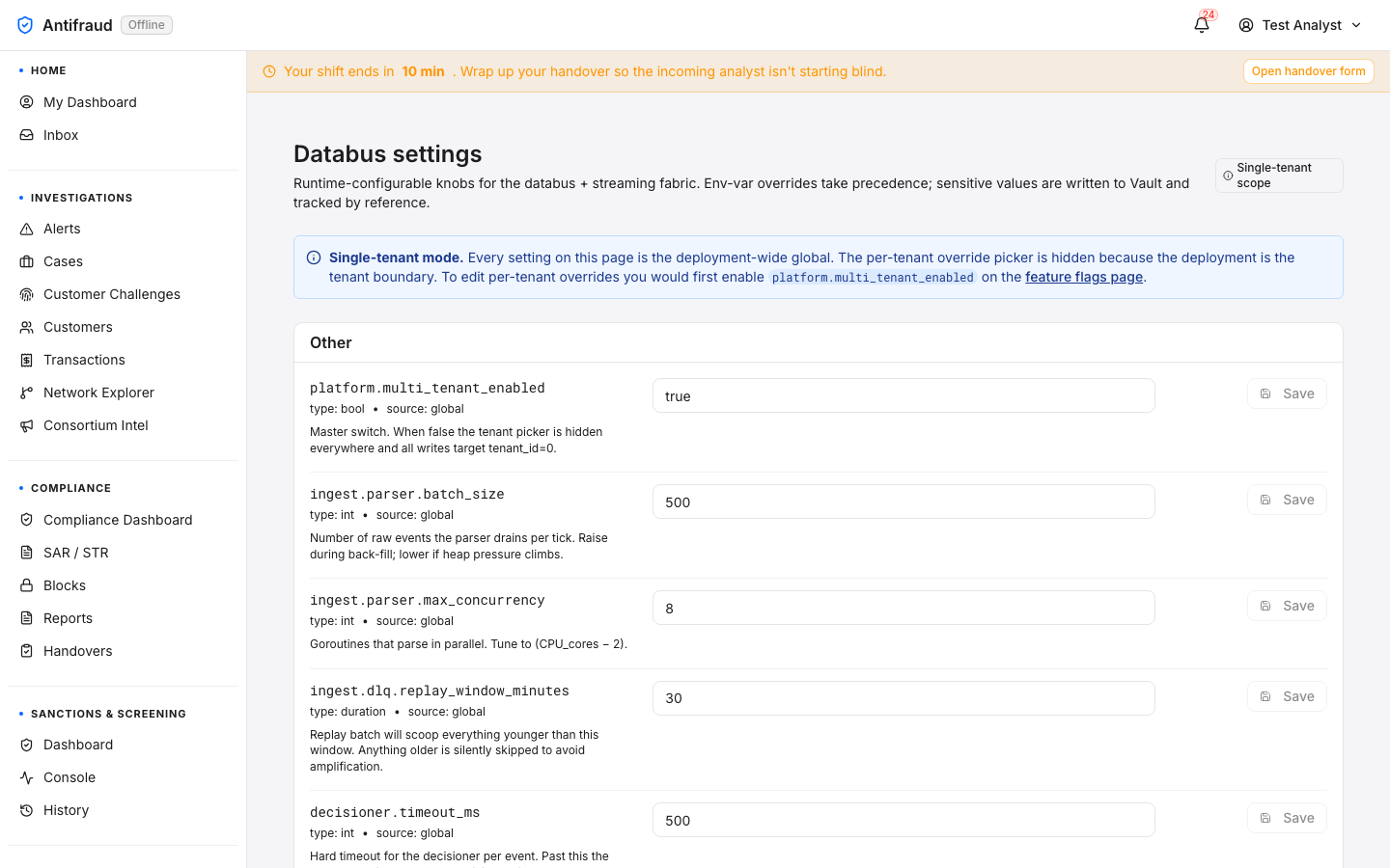Click the Cases briefcase icon

click(27, 261)
